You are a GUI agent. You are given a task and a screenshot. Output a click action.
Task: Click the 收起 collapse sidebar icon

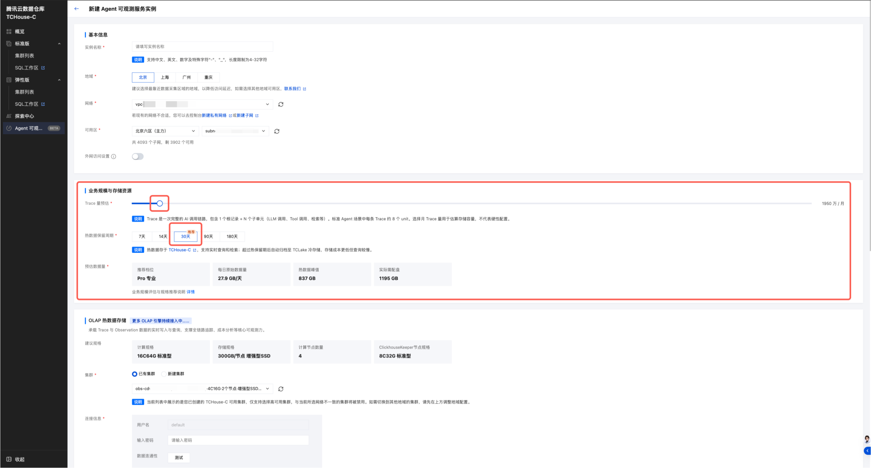pyautogui.click(x=9, y=459)
